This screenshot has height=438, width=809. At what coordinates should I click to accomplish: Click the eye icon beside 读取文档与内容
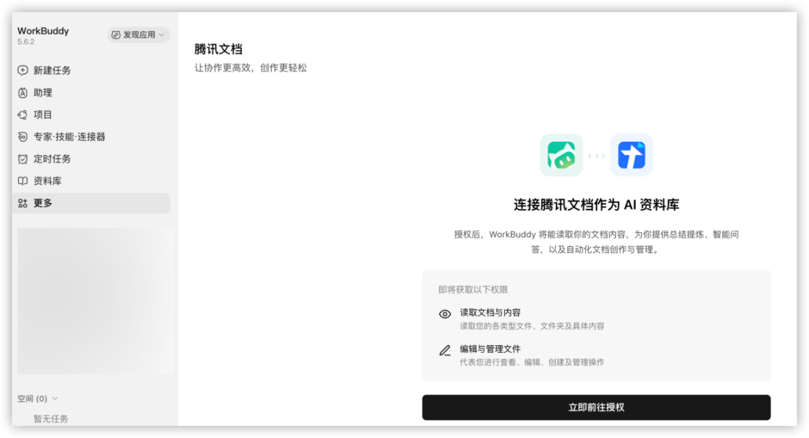click(x=445, y=314)
